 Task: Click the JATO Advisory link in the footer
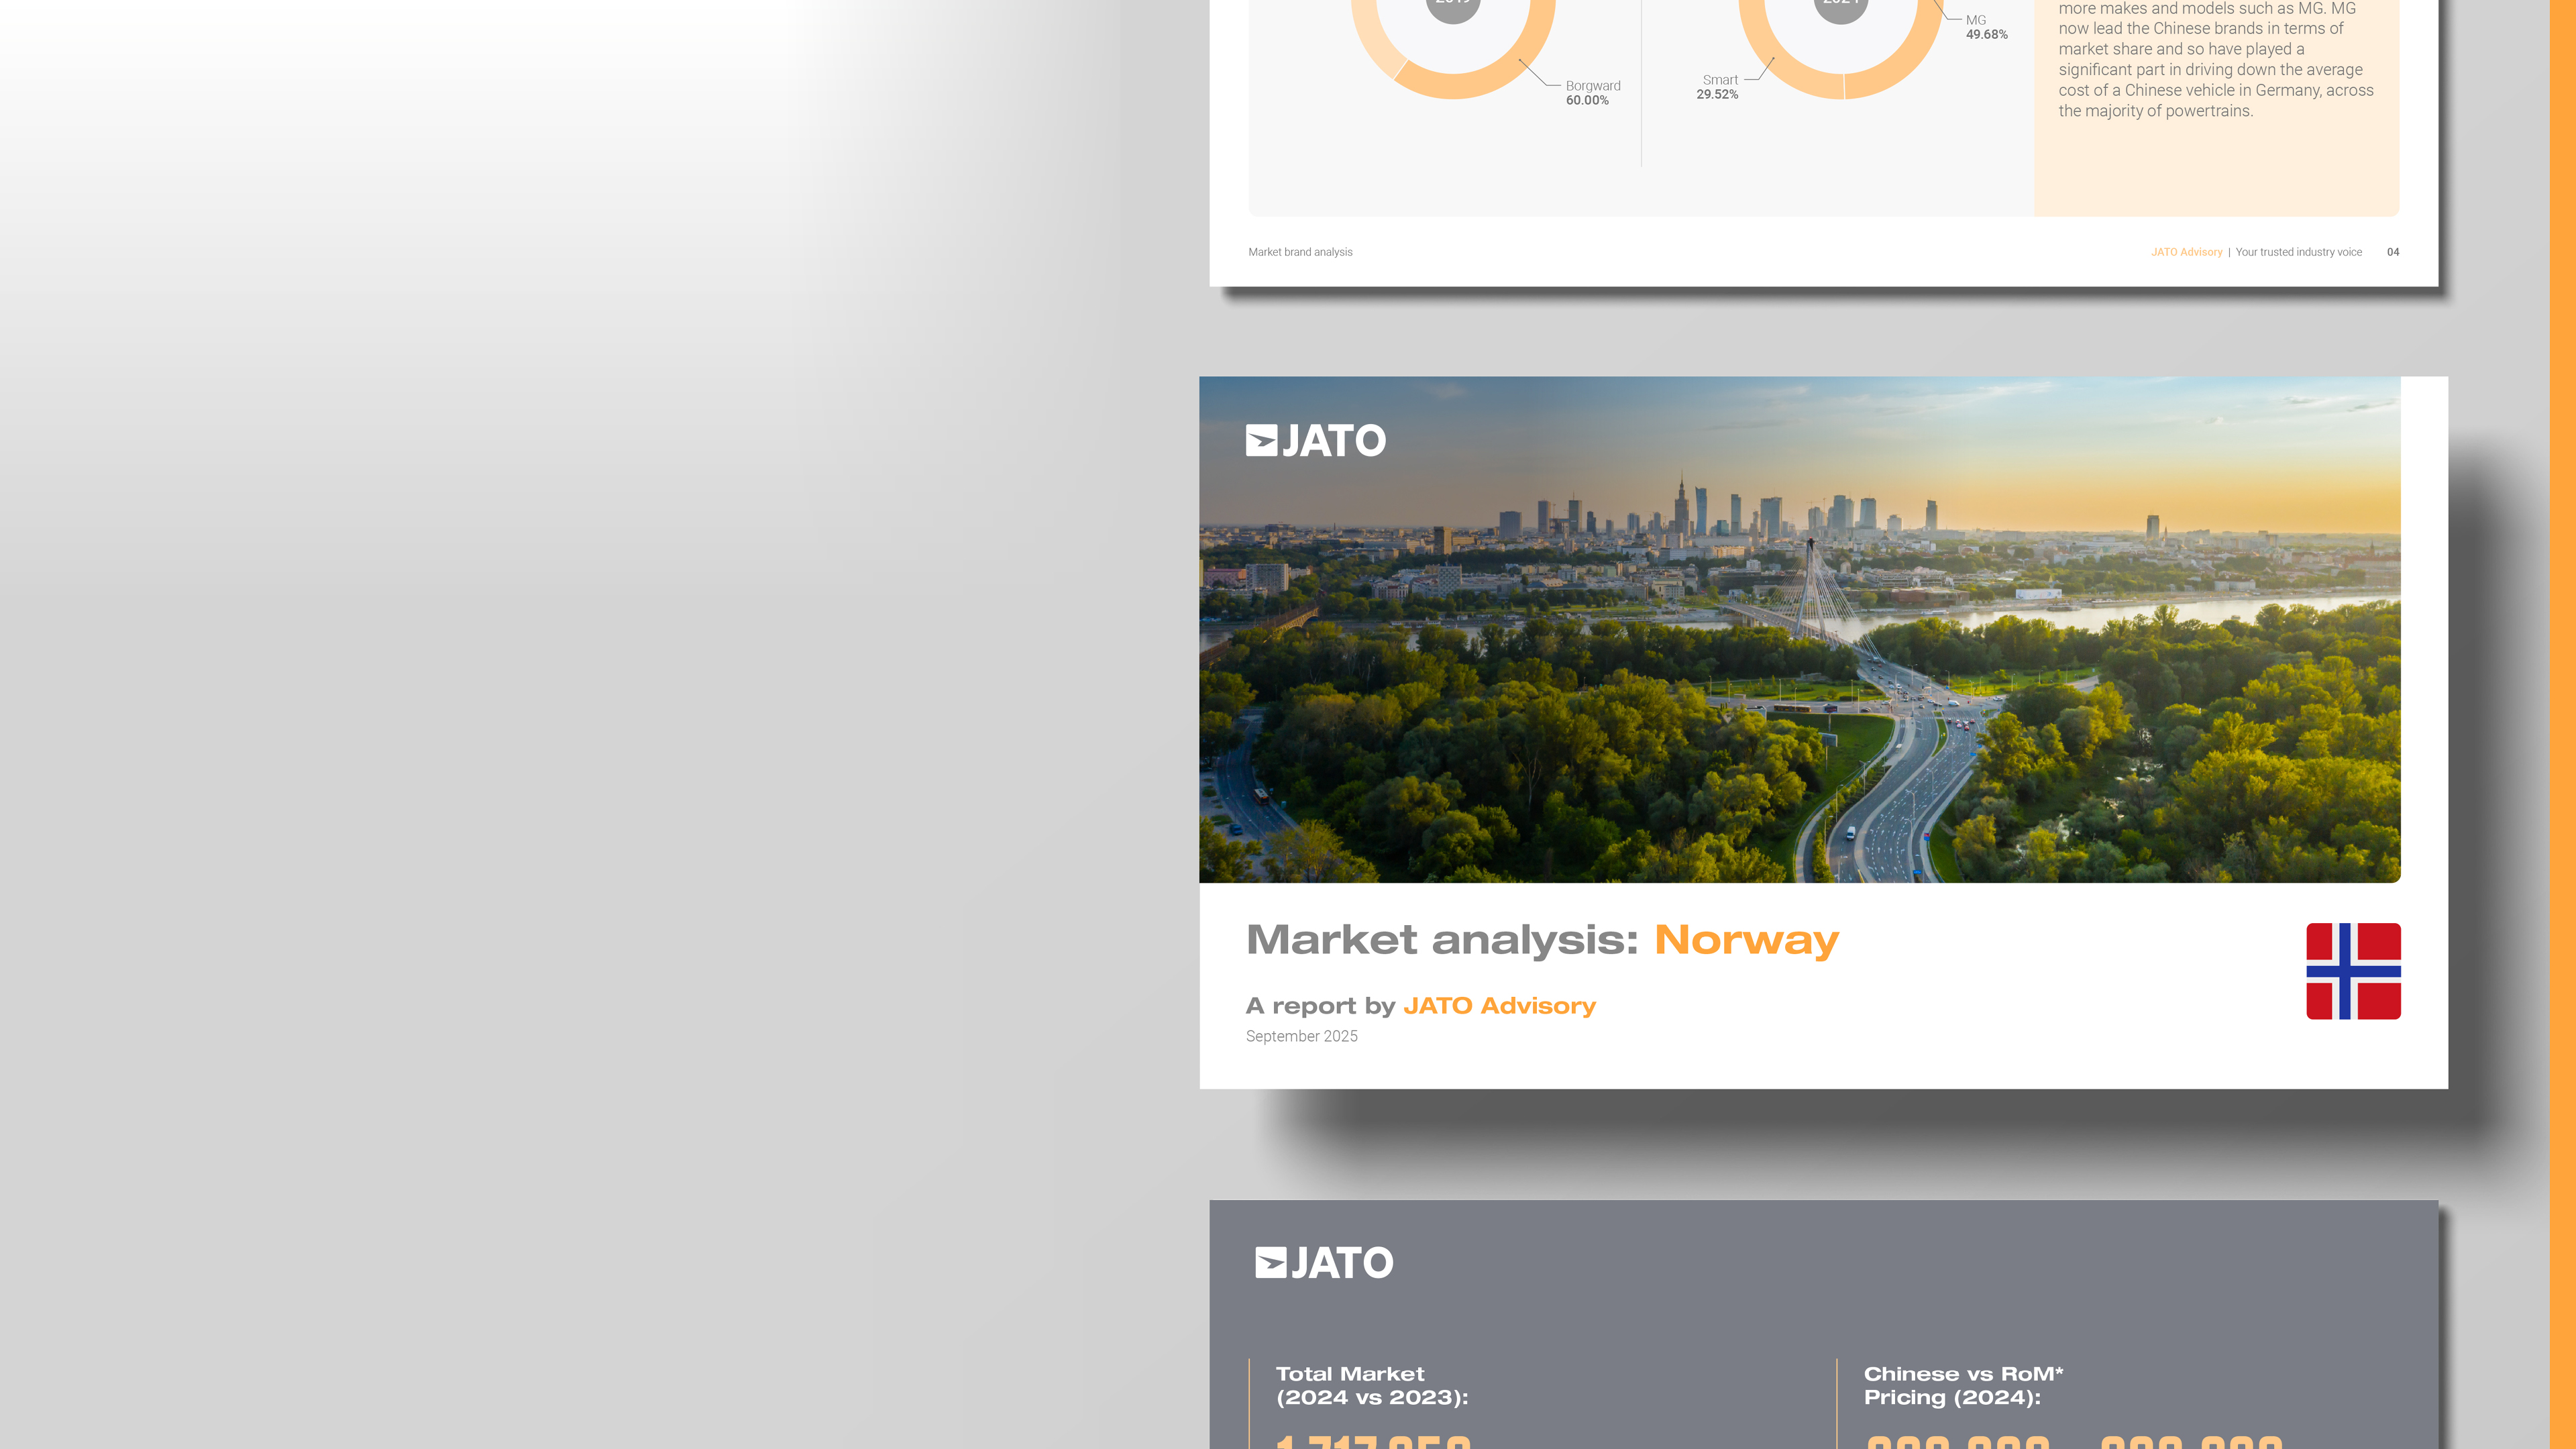pyautogui.click(x=2186, y=252)
